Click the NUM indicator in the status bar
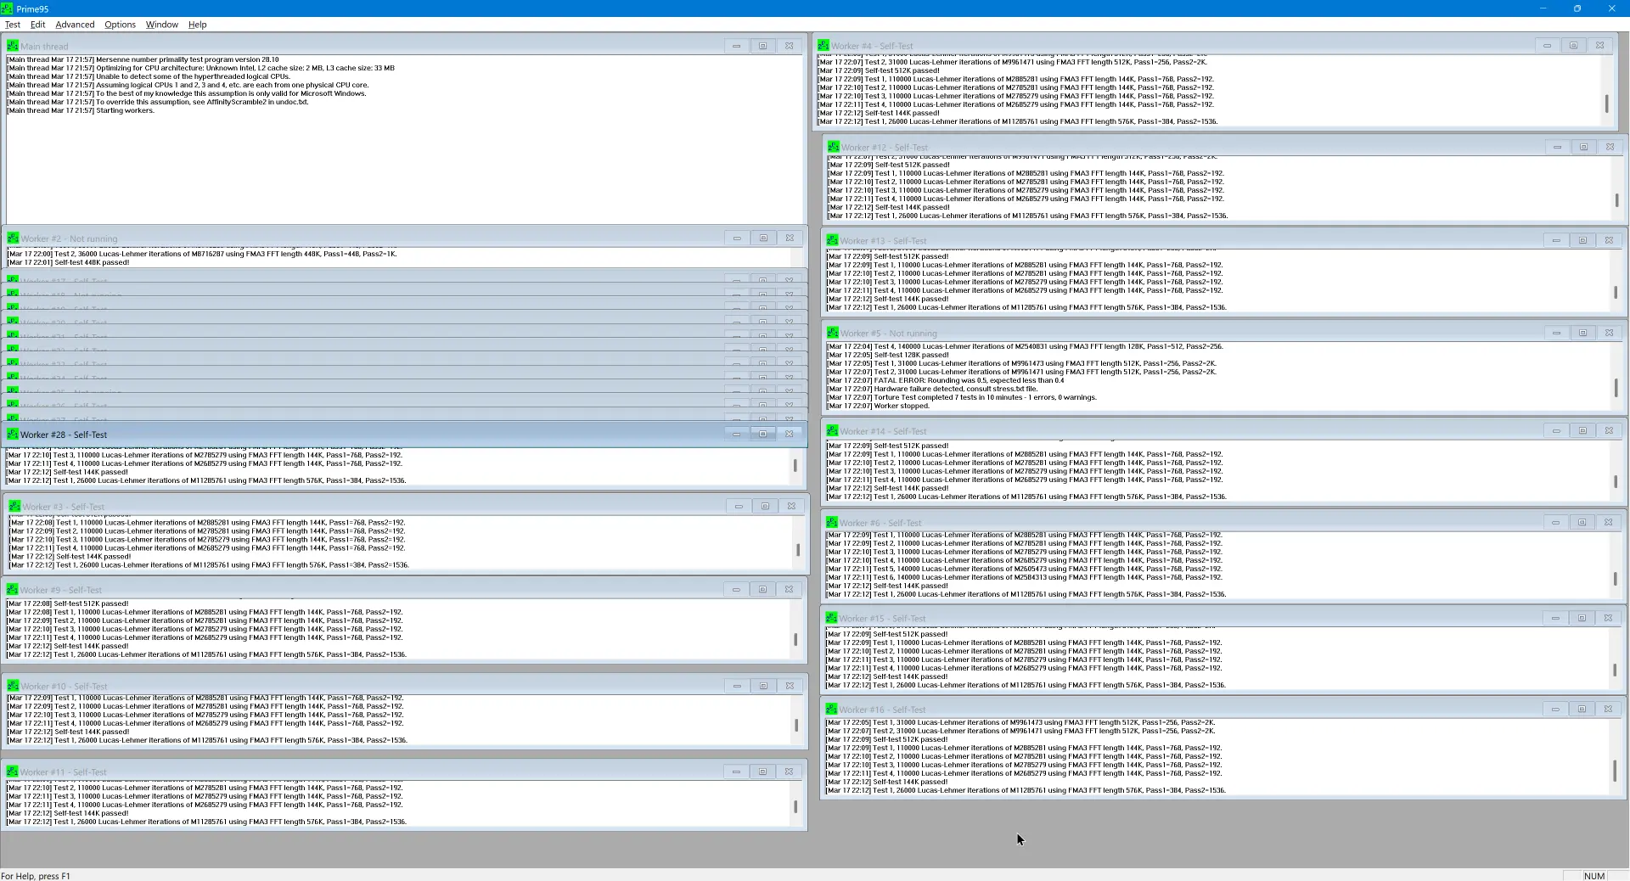The height and width of the screenshot is (881, 1630). (x=1594, y=876)
